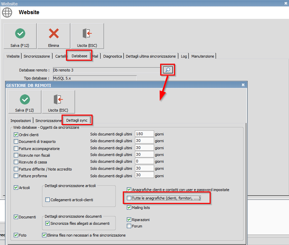Screen dimensions: 289x245
Task: Enable Fatture differite / Note accredito
Action: pos(16,169)
